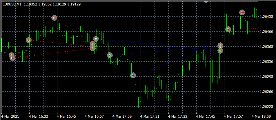Click the upper orange close marker near 16:57
Image resolution: width=276 pixels, height=120 pixels.
tap(92, 44)
